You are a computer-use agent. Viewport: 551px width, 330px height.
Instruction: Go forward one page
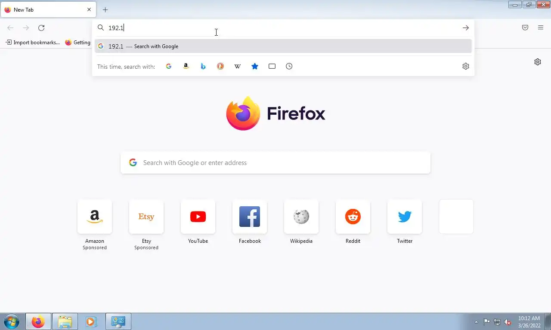(26, 28)
